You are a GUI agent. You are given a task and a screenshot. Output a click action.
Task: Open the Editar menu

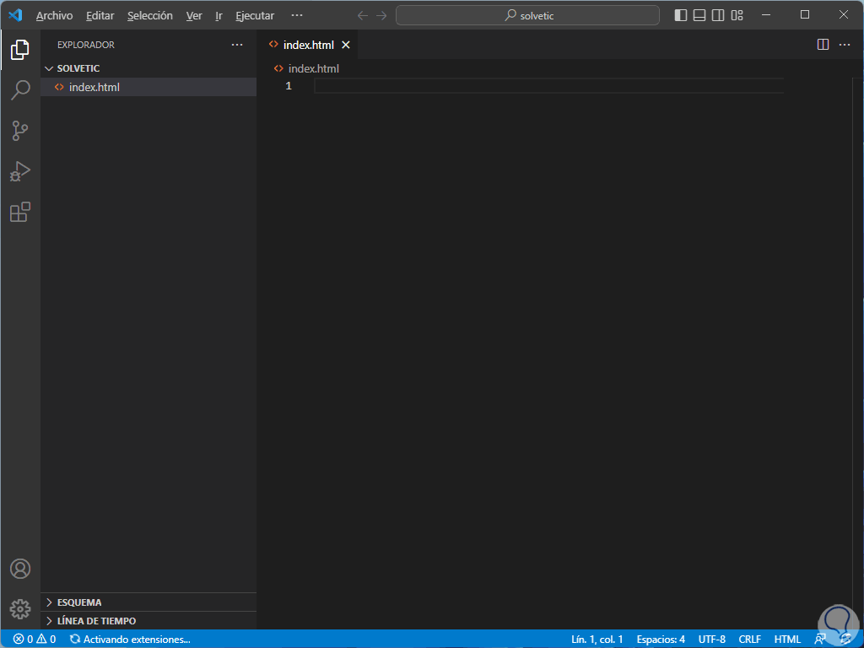[x=100, y=15]
